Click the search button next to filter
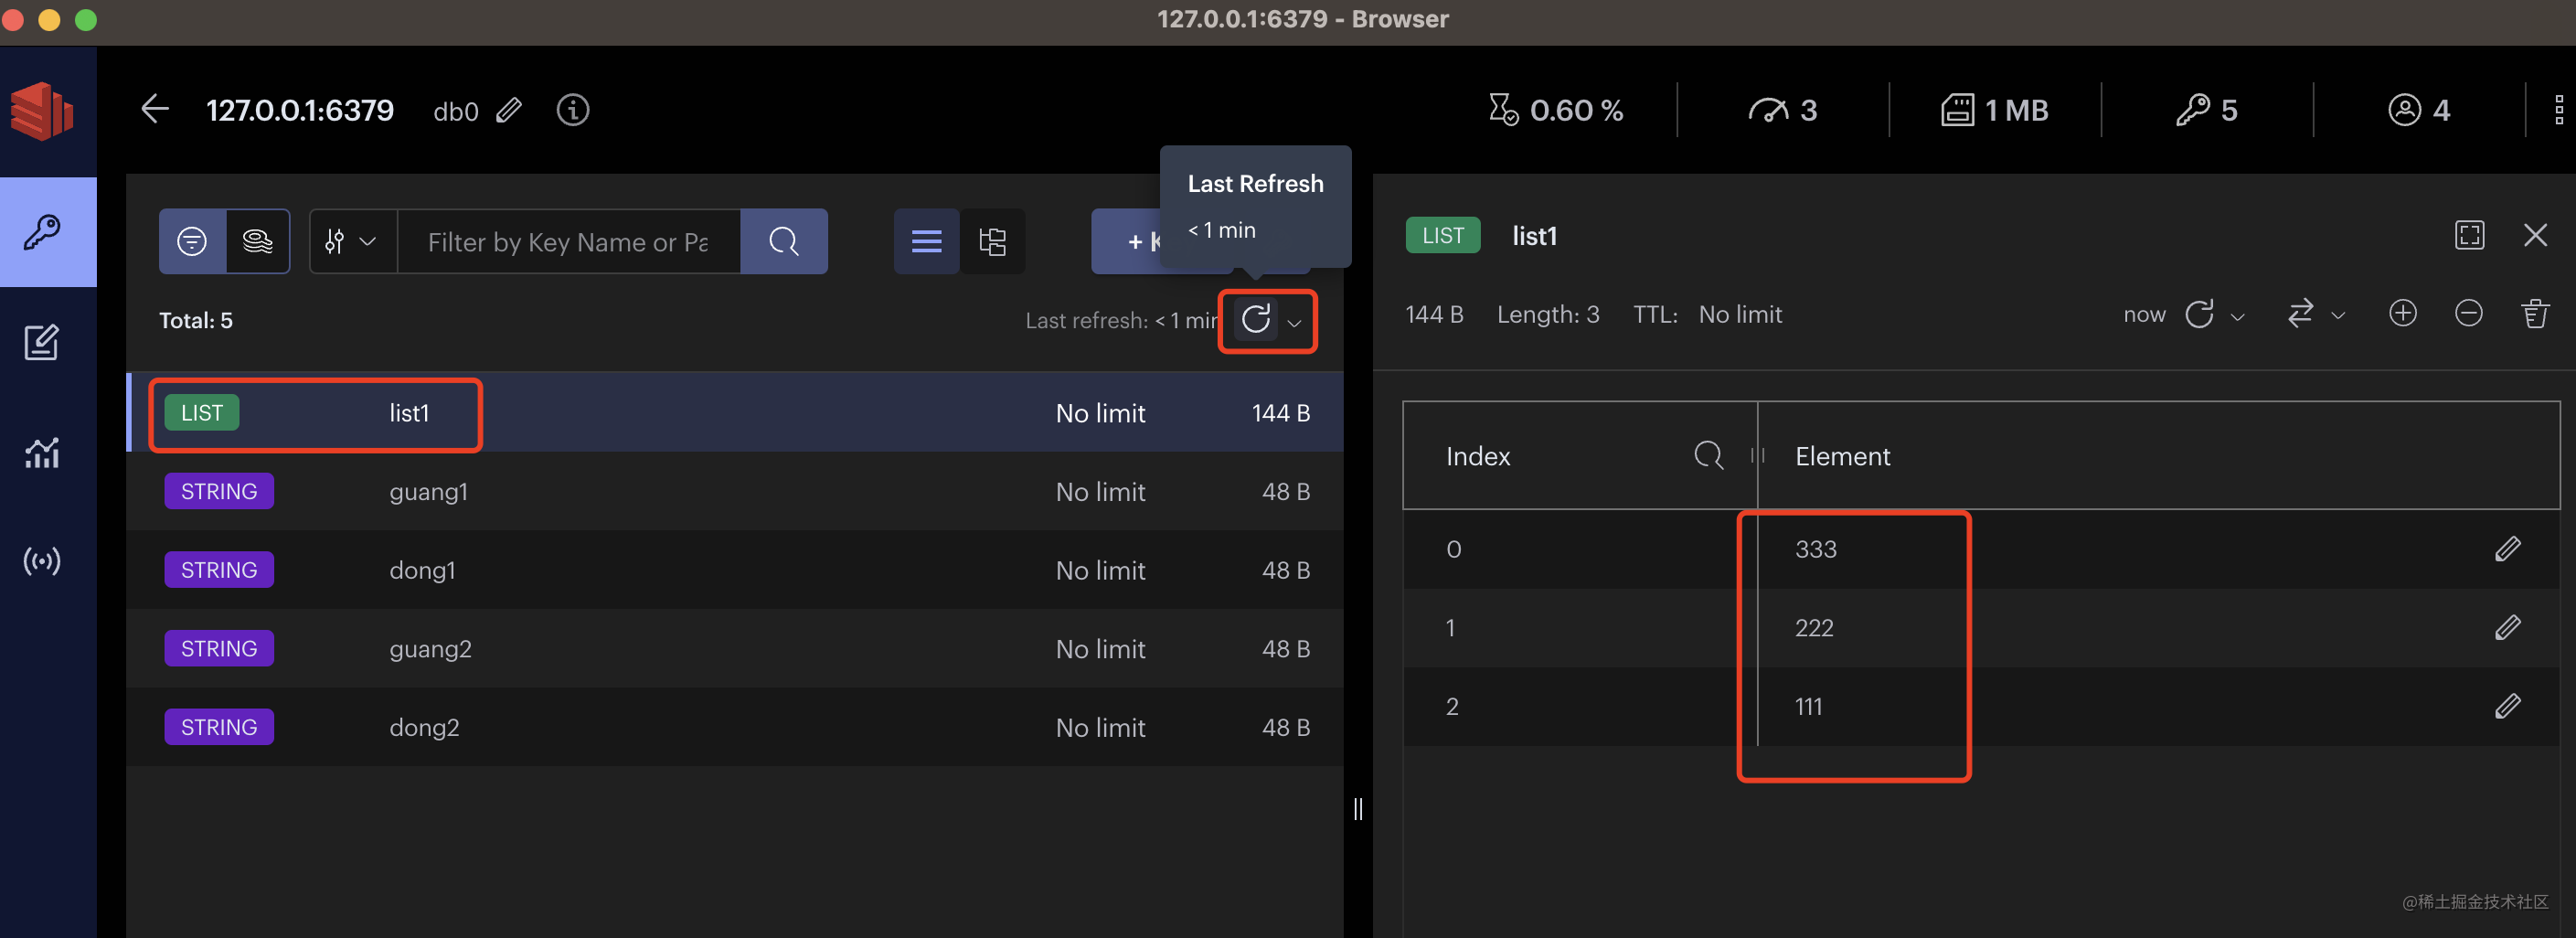The width and height of the screenshot is (2576, 938). point(783,242)
